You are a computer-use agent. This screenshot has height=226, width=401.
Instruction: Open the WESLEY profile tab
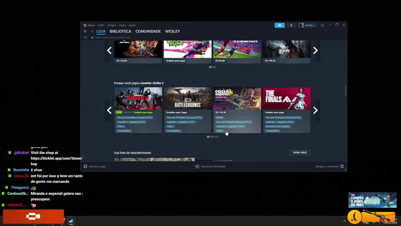tap(172, 31)
